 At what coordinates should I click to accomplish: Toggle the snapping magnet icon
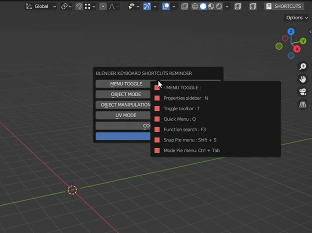coord(79,6)
